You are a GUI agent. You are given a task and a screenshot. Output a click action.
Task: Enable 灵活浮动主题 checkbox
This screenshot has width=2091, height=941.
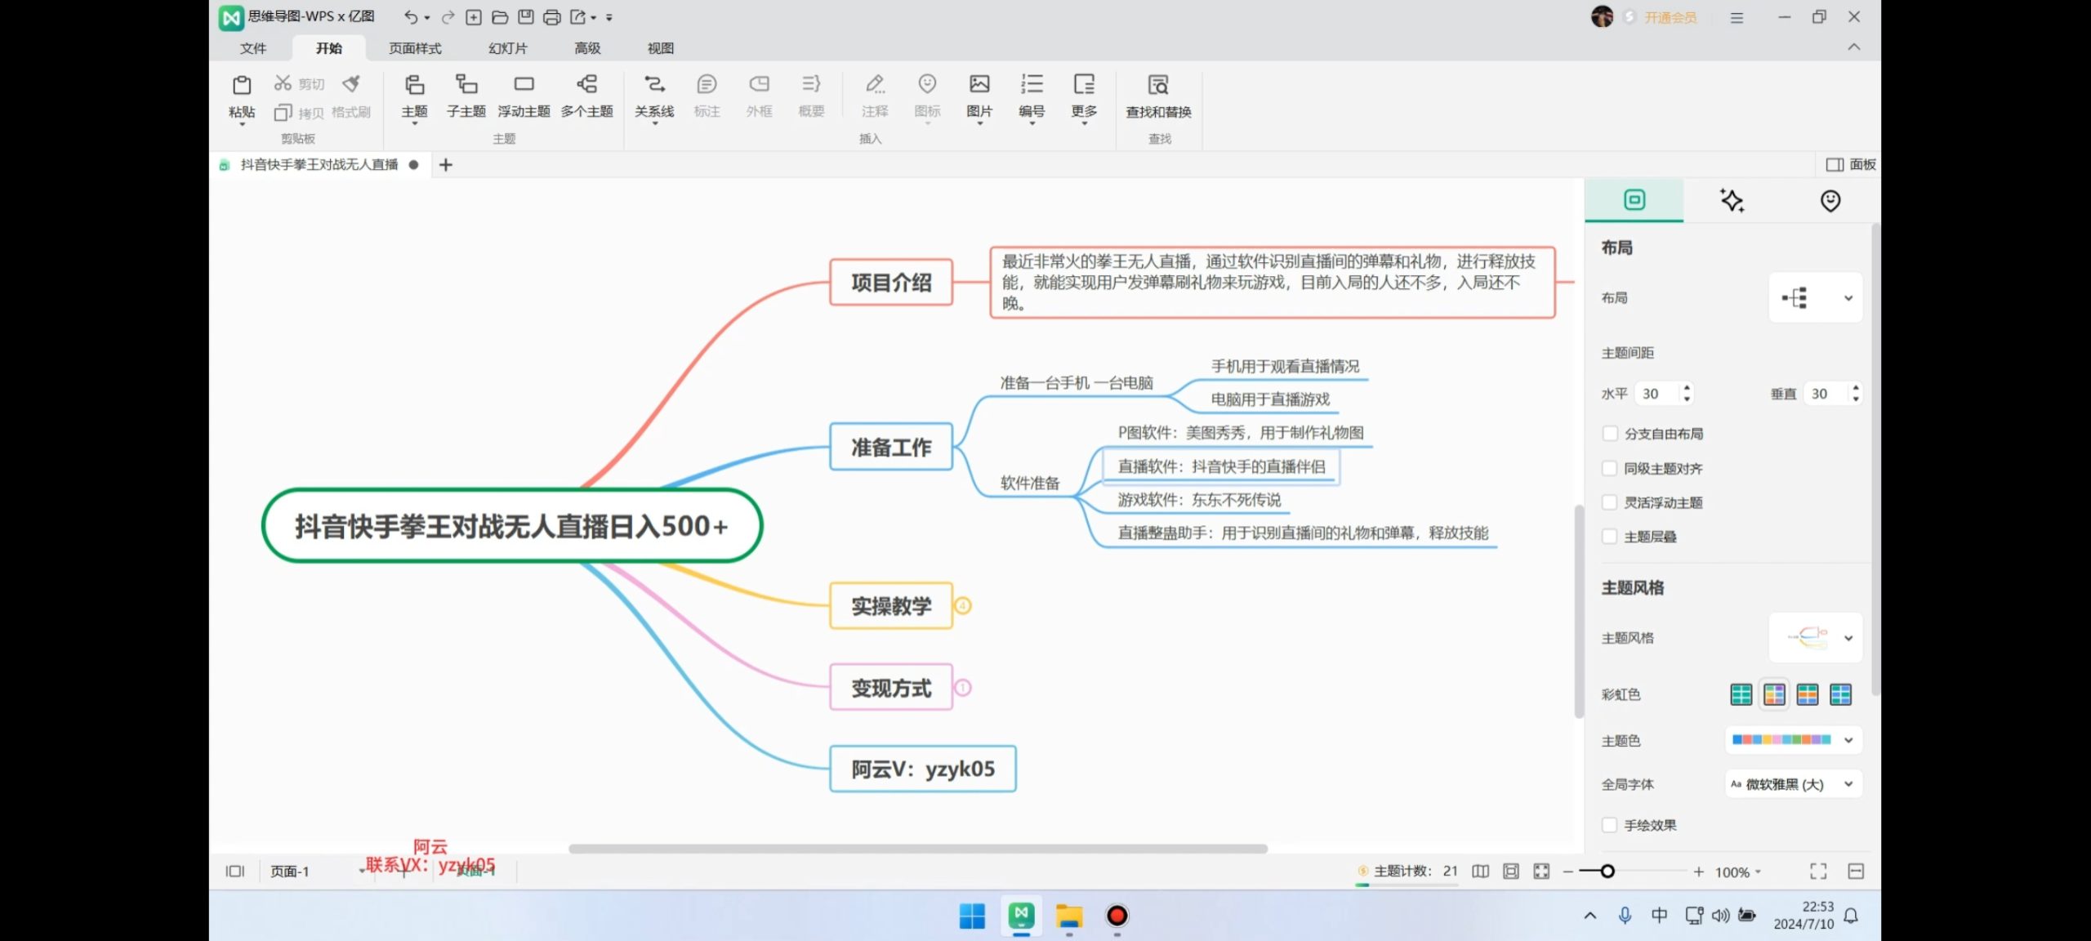[x=1610, y=502]
